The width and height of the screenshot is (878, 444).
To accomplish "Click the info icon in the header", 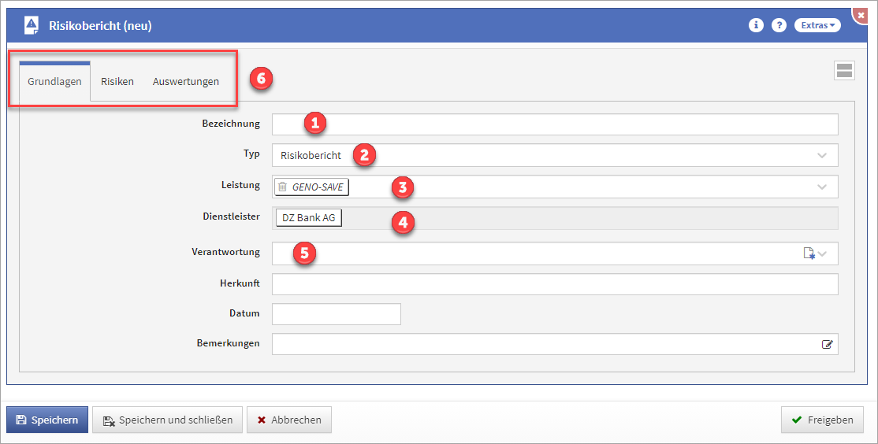I will [x=756, y=25].
